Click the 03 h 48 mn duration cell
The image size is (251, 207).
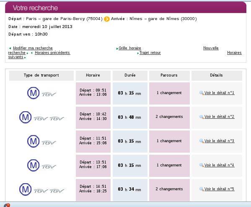tap(130, 118)
